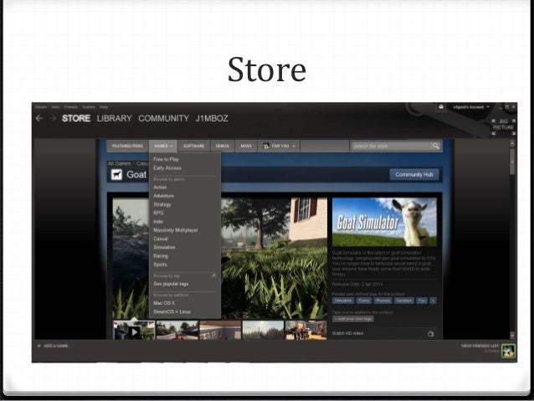Click Featured Items in store navbar
The height and width of the screenshot is (401, 534).
pyautogui.click(x=128, y=146)
